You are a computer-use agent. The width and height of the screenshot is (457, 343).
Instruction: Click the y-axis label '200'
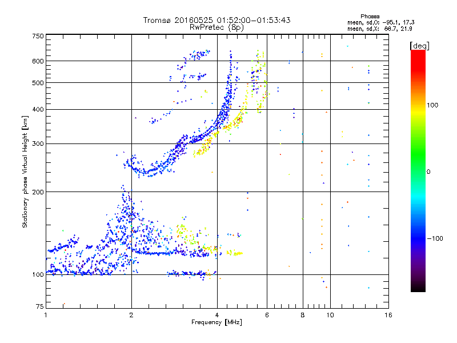[38, 192]
